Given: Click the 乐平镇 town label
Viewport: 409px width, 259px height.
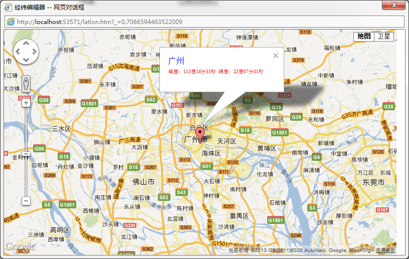Looking at the screenshot, I should pos(107,85).
